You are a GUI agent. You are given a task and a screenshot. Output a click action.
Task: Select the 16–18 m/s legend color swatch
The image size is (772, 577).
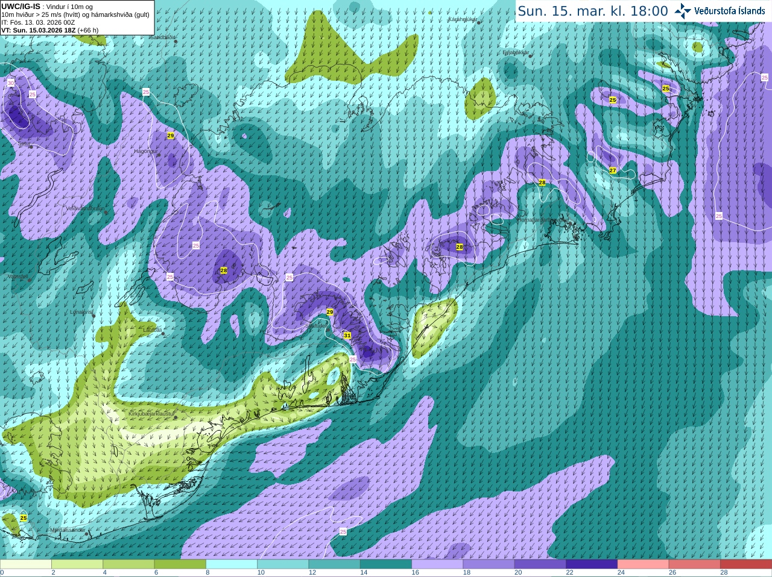(437, 564)
